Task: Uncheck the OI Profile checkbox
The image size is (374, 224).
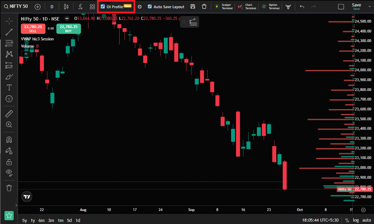Action: click(103, 7)
